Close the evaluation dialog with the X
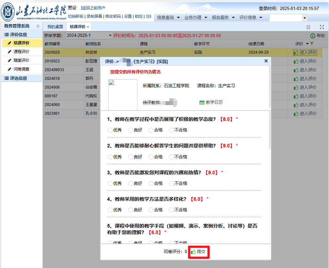 pyautogui.click(x=266, y=61)
